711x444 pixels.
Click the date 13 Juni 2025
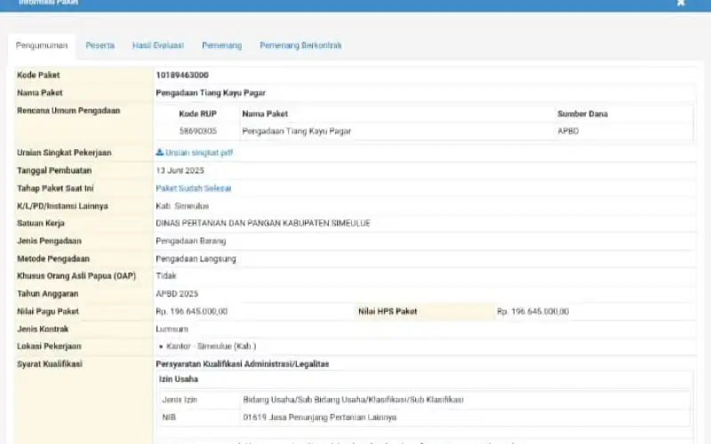coord(180,170)
